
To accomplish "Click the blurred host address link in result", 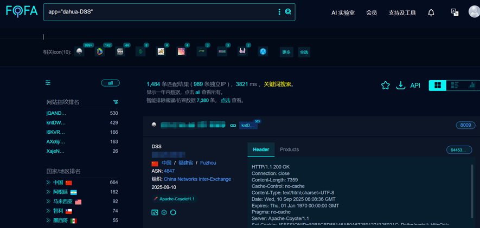I will 193,125.
